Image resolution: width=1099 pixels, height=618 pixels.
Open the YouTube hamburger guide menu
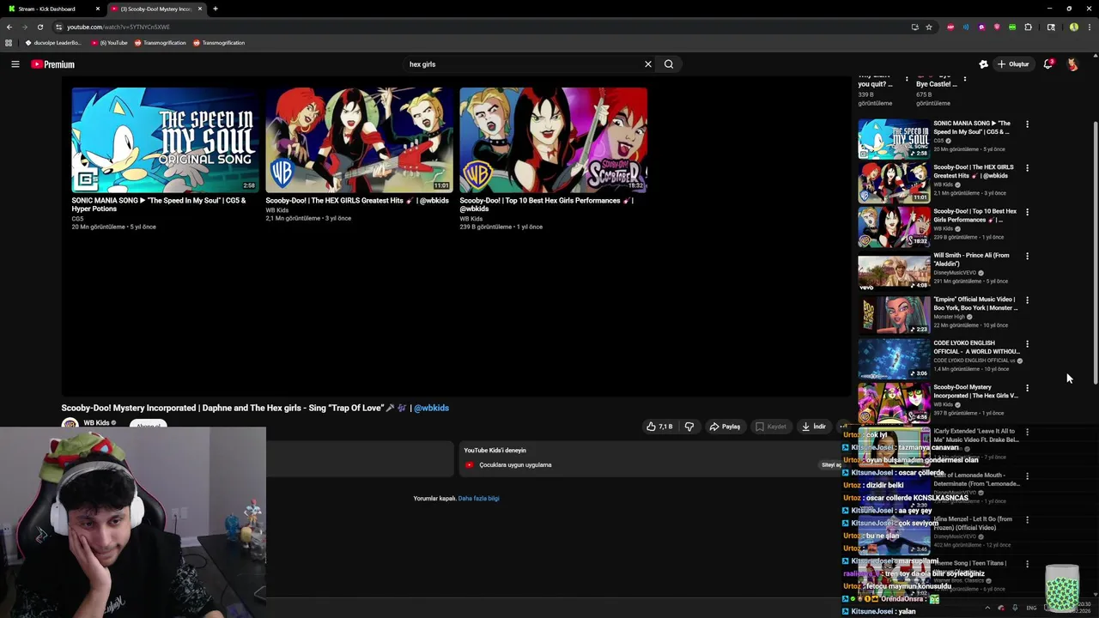click(15, 64)
